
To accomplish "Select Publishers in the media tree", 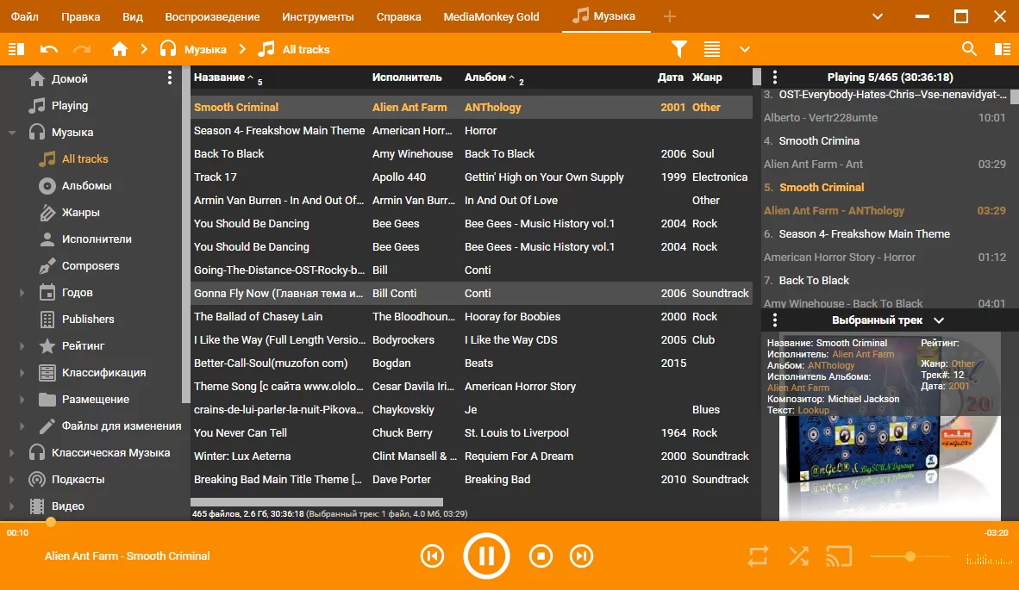I will (88, 319).
